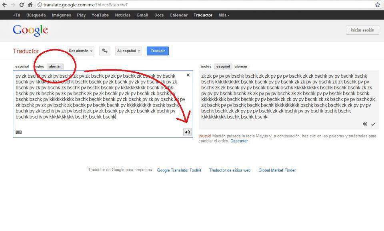Open Play in the top bar
This screenshot has width=384, height=231.
coord(81,15)
